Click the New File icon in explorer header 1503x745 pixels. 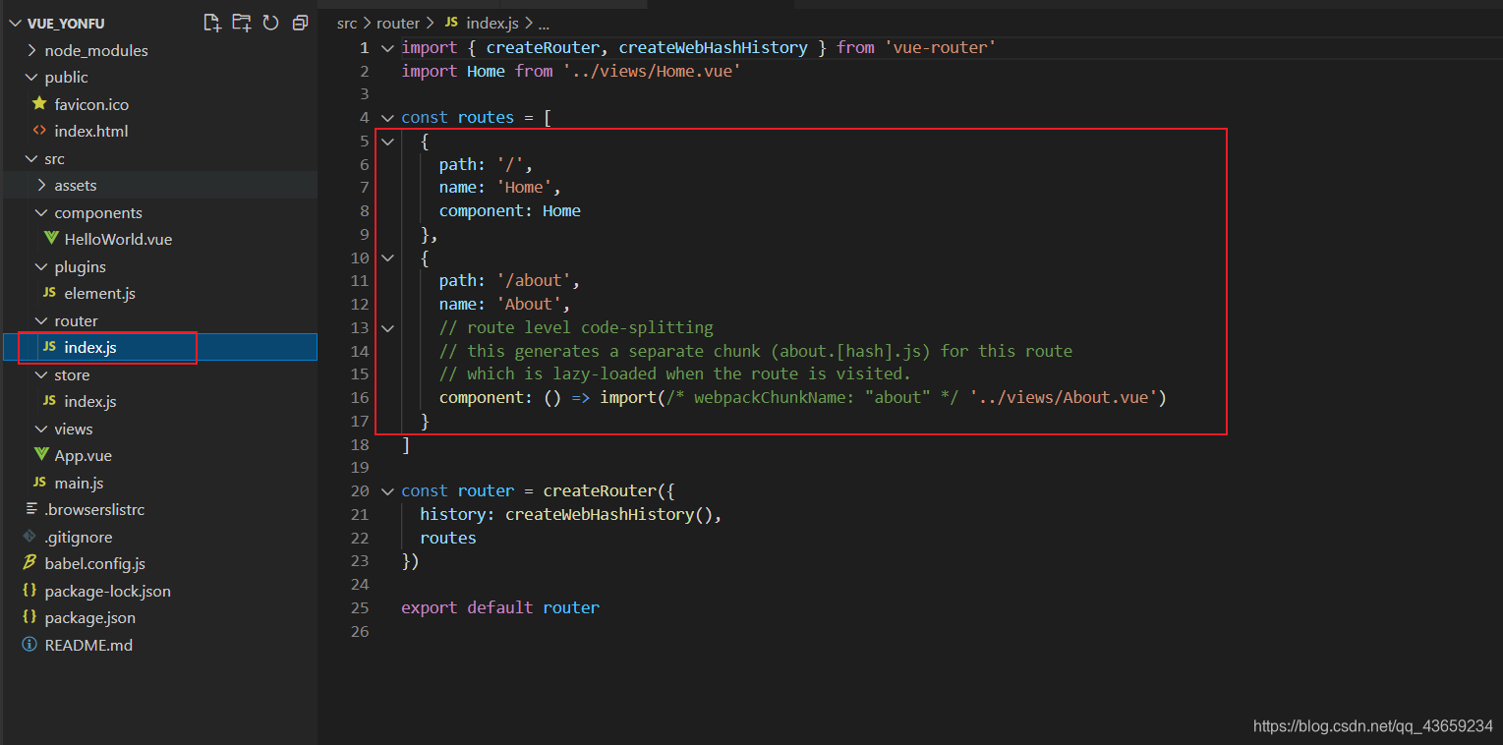click(x=212, y=23)
